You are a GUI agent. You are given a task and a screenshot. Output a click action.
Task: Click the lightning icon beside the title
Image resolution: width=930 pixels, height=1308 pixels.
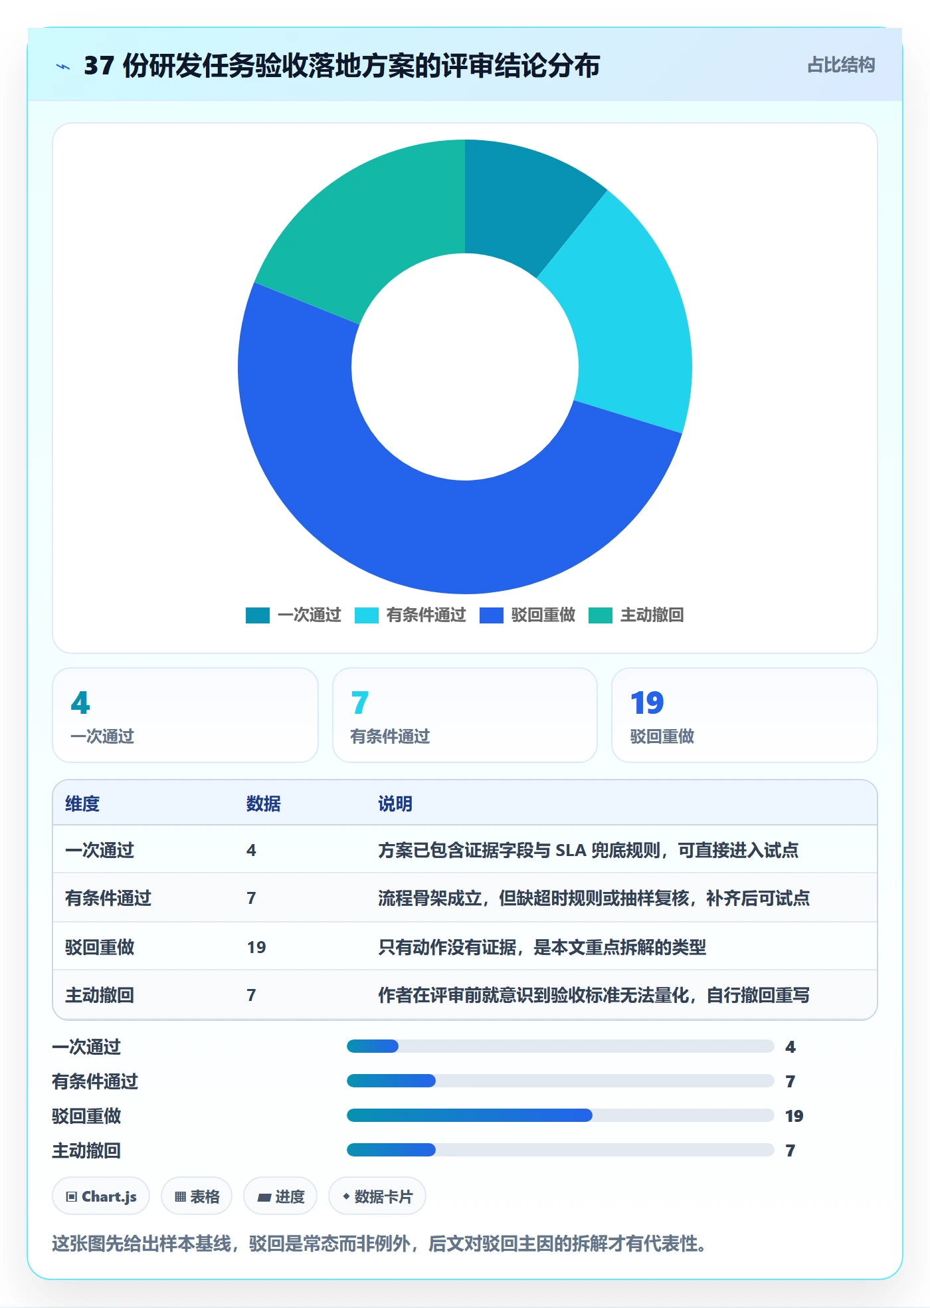click(x=63, y=66)
